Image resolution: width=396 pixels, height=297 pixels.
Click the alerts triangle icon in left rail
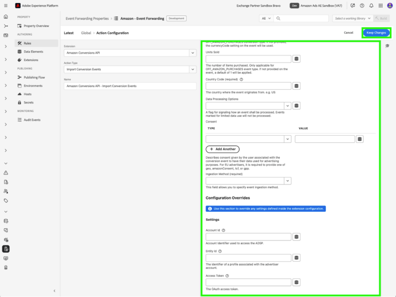[x=6, y=173]
